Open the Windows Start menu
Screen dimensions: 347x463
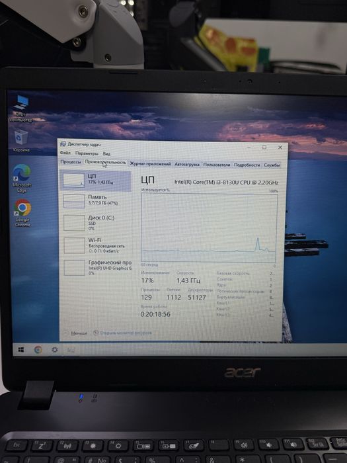[21, 350]
